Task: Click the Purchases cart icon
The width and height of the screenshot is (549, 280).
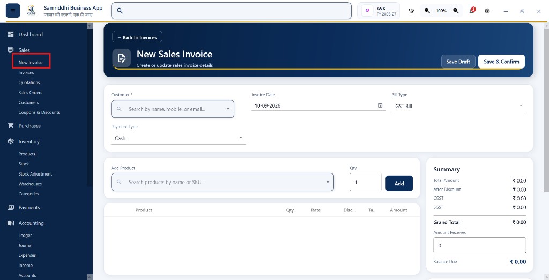Action: pyautogui.click(x=11, y=126)
